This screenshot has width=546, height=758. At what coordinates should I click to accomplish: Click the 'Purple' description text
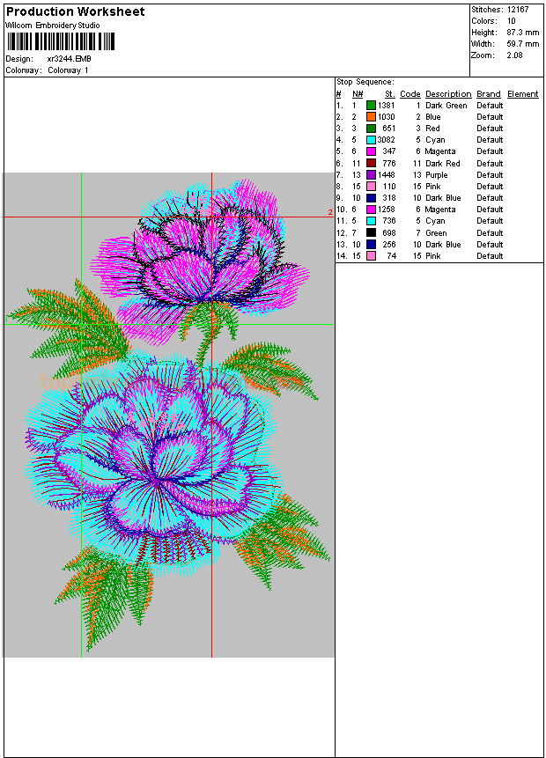pos(436,175)
